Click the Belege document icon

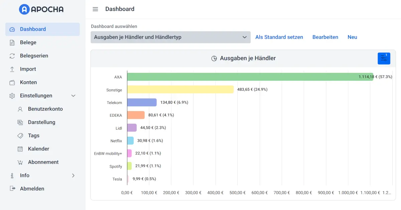point(12,43)
